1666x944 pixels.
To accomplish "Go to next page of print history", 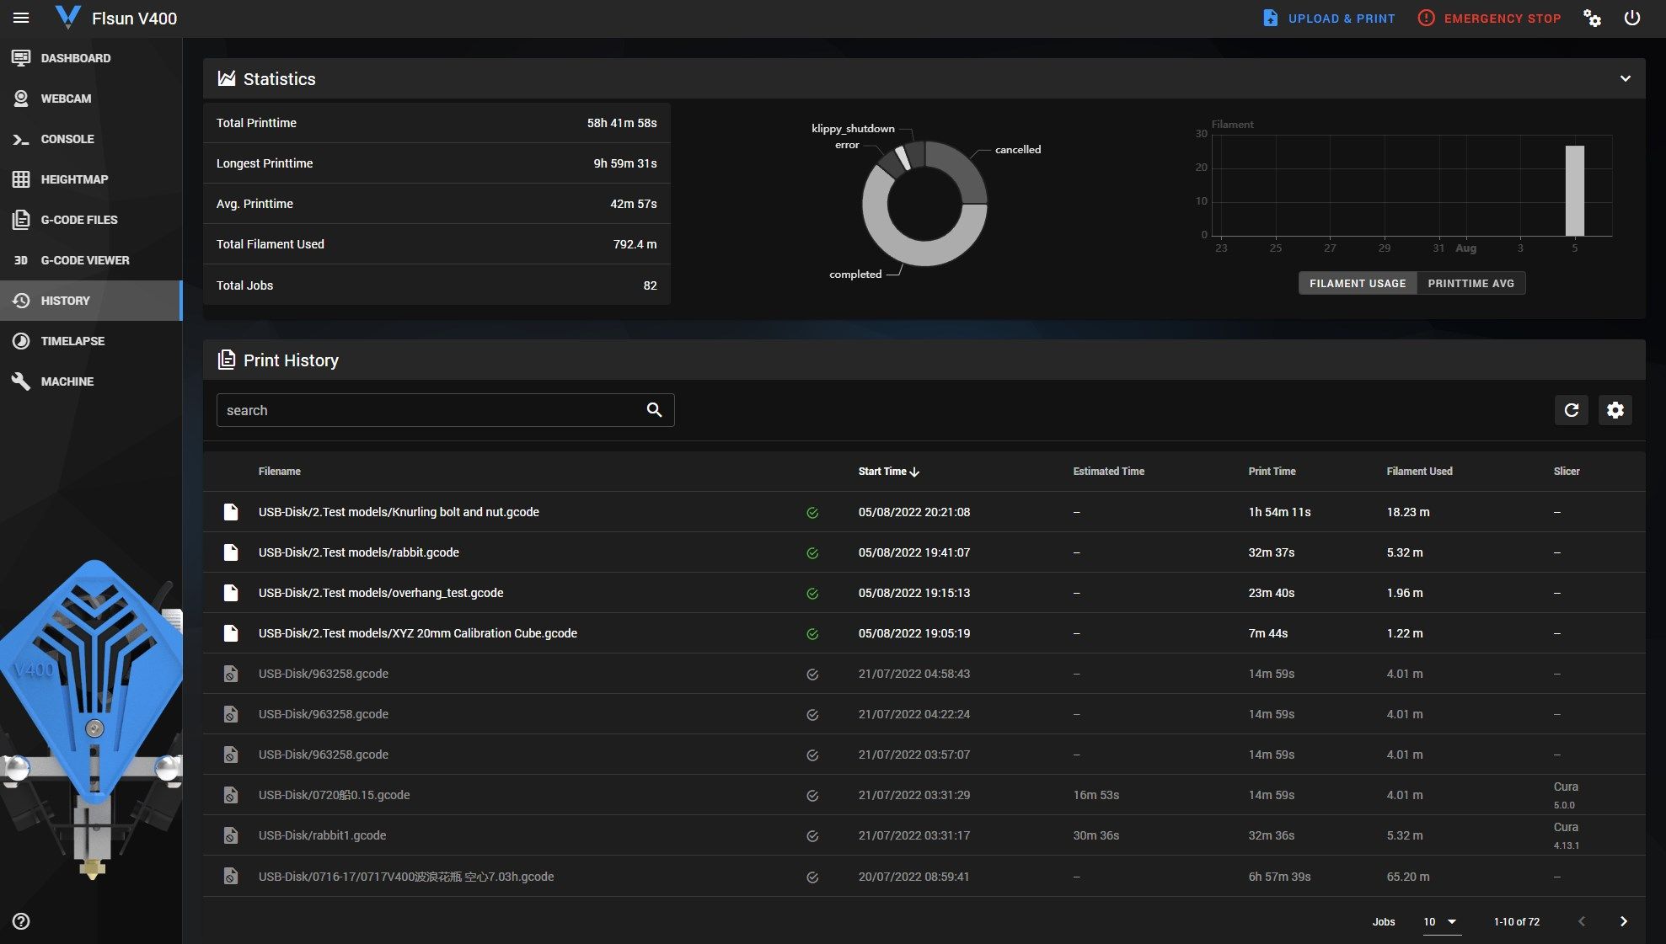I will [x=1624, y=921].
